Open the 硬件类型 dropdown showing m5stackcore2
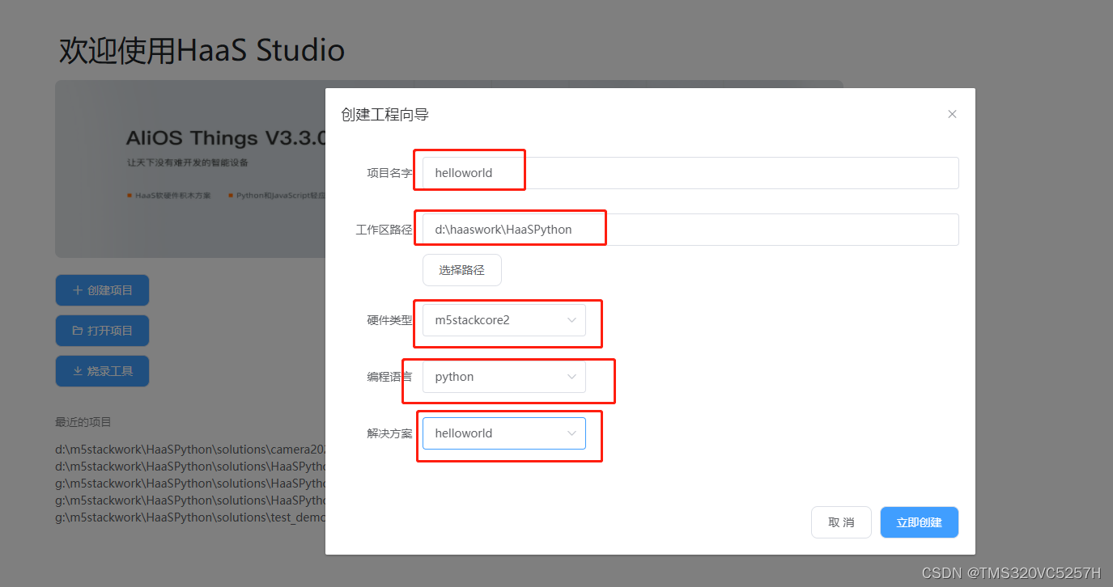 coord(504,320)
